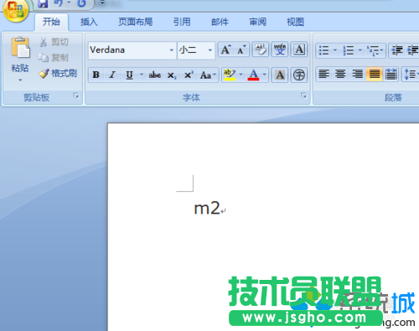Open the 页面布局 tab
The height and width of the screenshot is (331, 419).
(x=136, y=22)
